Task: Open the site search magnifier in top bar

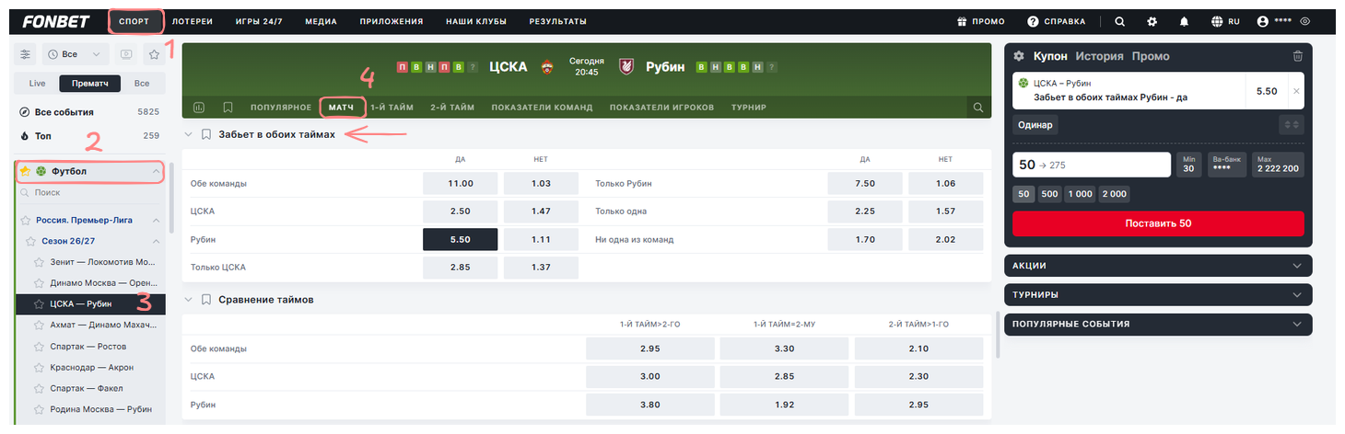Action: pyautogui.click(x=1119, y=21)
